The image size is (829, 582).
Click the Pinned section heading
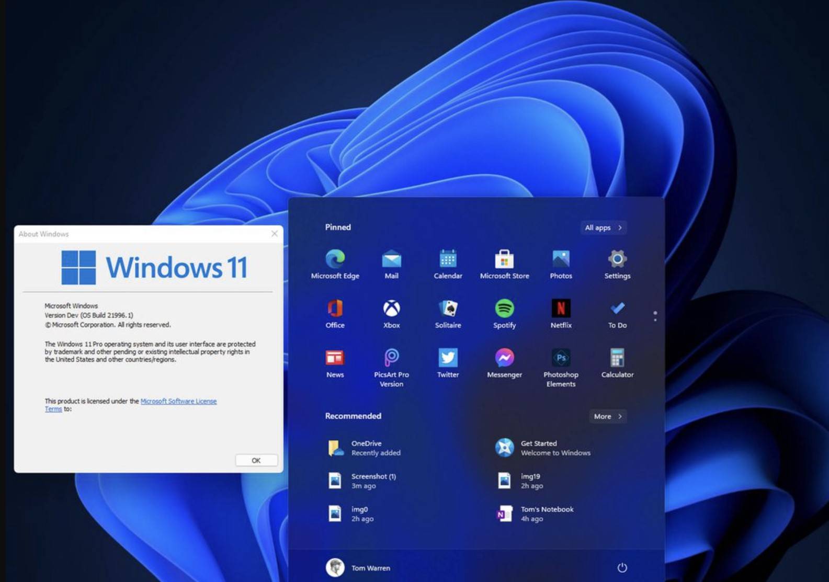click(x=338, y=227)
